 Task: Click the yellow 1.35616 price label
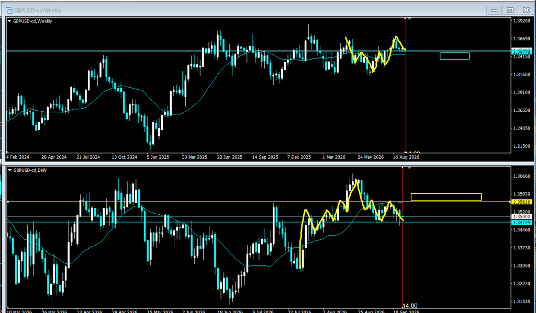point(522,202)
